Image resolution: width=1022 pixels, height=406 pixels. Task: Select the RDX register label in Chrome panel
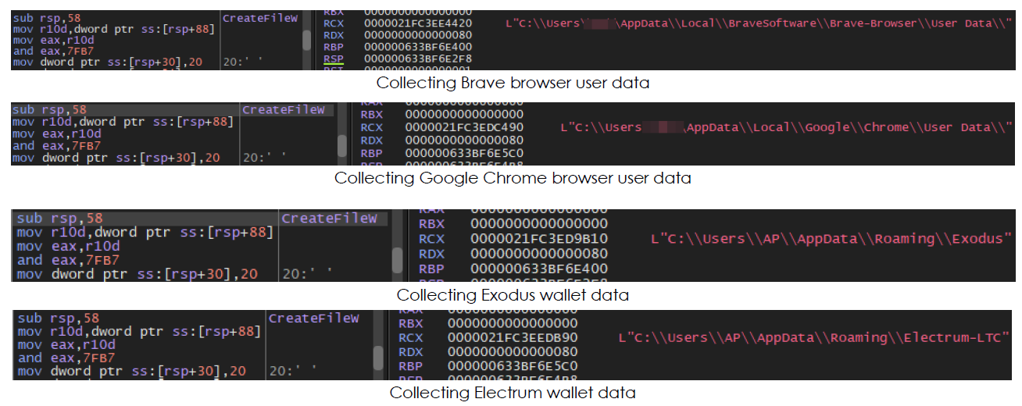click(x=372, y=141)
